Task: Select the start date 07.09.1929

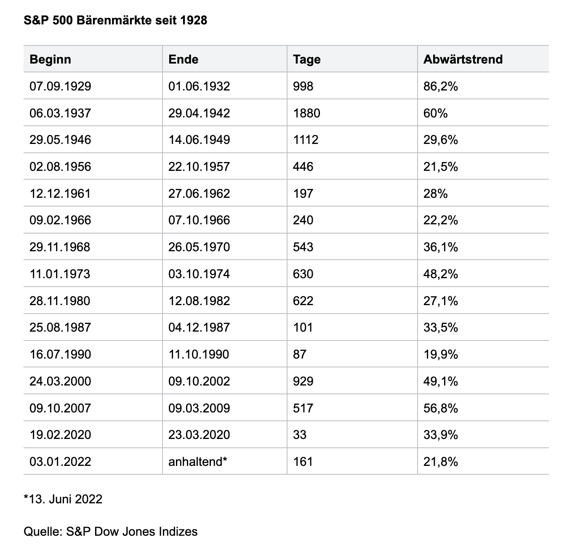Action: pos(60,86)
